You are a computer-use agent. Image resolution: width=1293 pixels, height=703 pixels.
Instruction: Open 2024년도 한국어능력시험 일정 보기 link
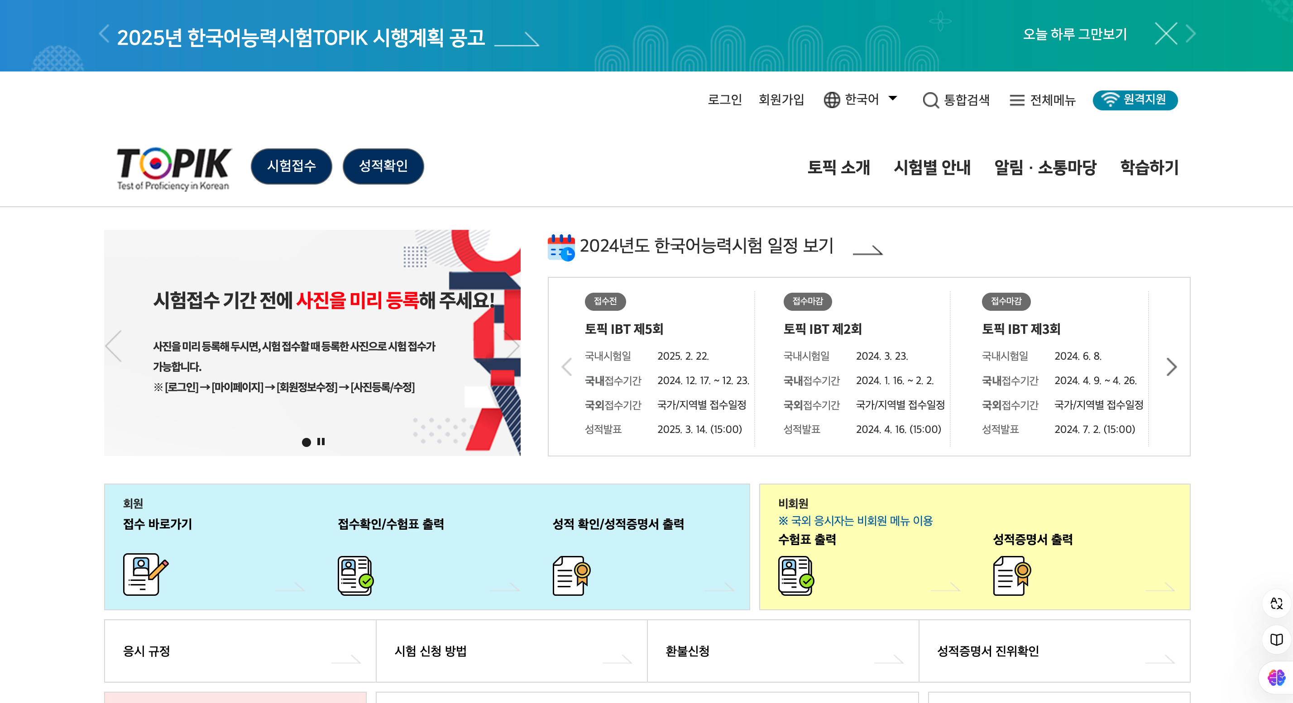coord(706,246)
